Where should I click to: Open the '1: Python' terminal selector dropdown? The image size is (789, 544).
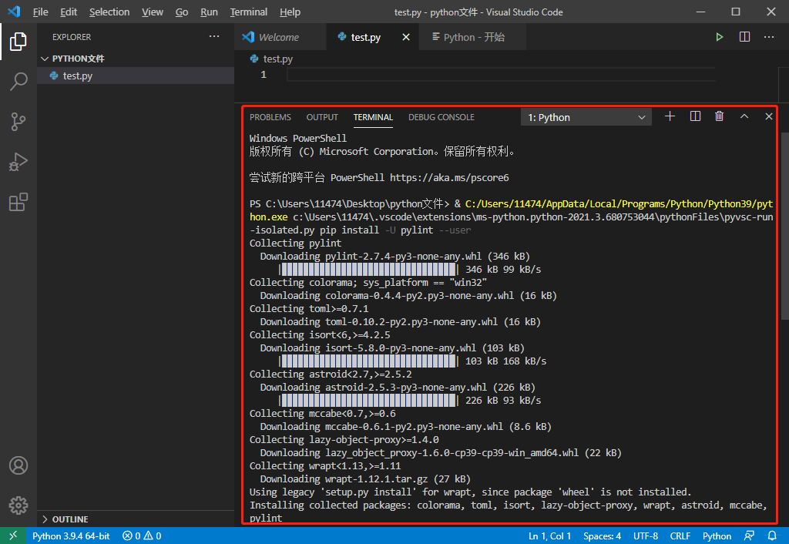coord(586,116)
